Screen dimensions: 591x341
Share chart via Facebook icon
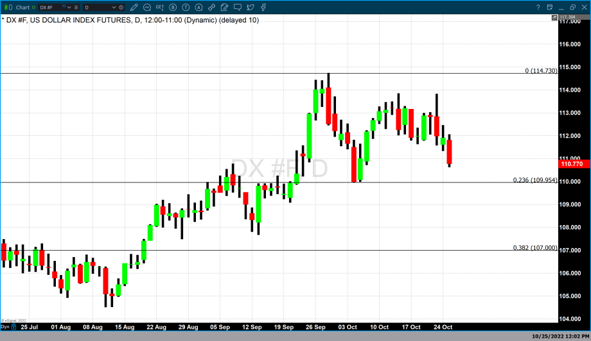tap(263, 7)
